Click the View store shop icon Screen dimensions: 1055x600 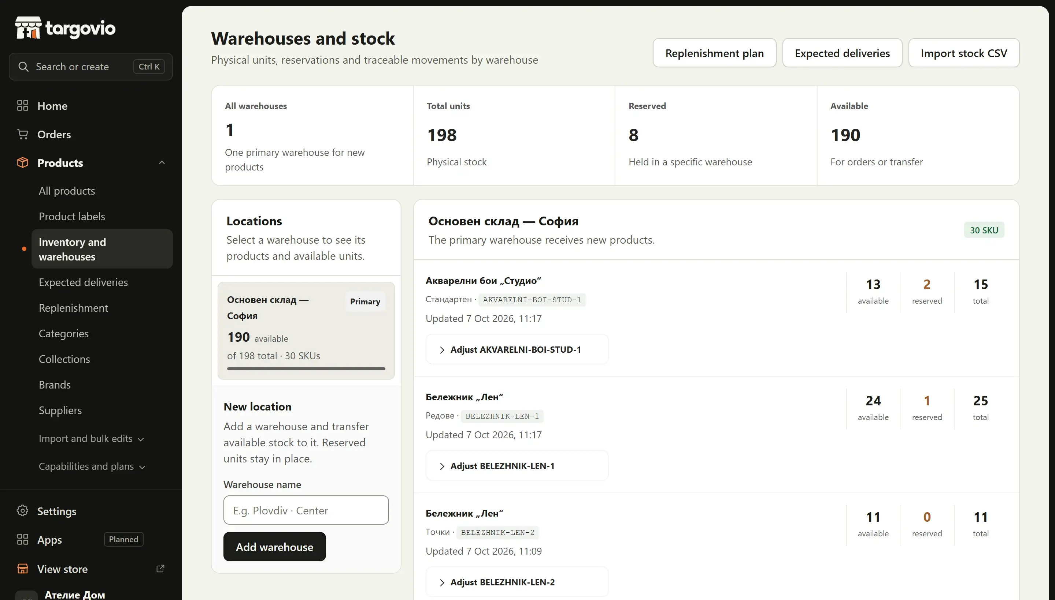coord(23,569)
